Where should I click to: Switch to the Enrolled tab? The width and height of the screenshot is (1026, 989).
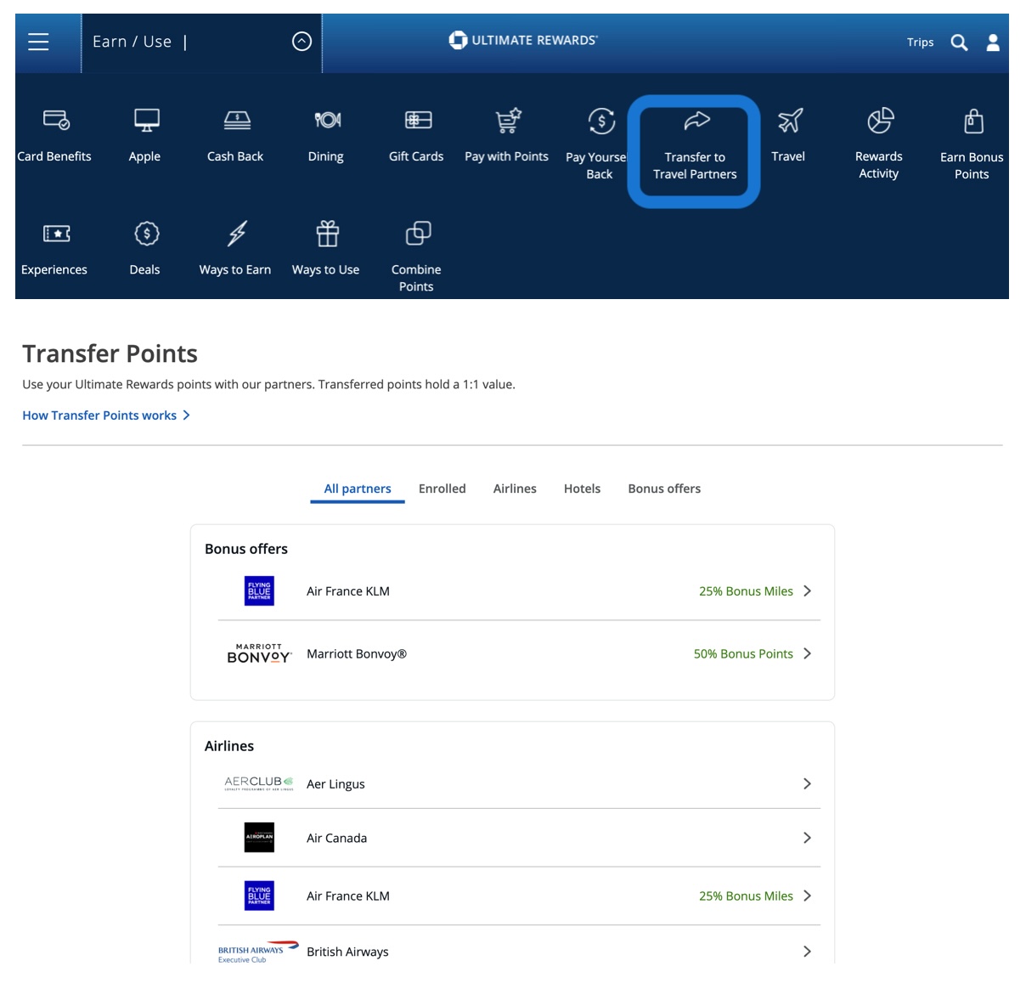[x=443, y=489]
